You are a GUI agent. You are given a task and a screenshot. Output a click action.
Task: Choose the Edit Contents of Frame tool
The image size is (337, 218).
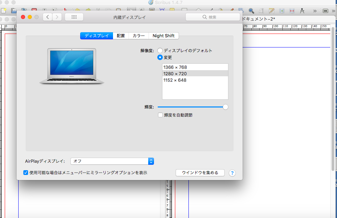pyautogui.click(x=261, y=11)
